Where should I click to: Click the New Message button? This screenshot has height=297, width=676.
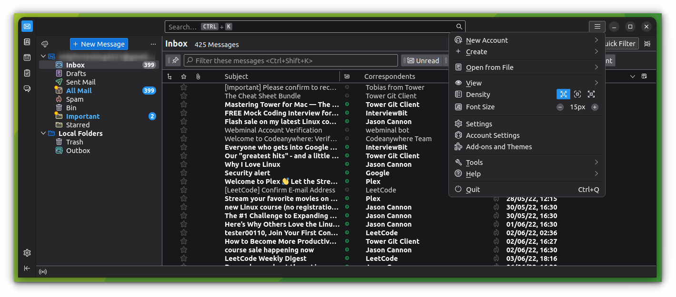pyautogui.click(x=99, y=44)
